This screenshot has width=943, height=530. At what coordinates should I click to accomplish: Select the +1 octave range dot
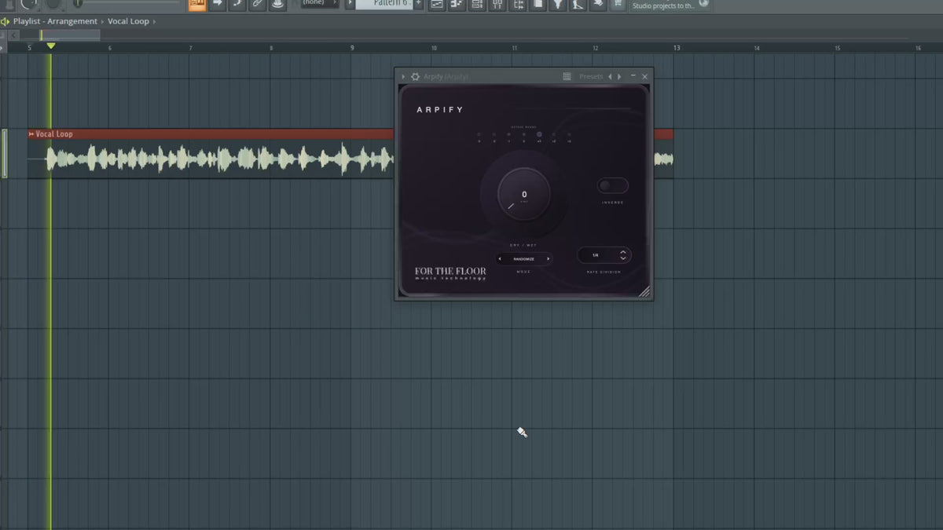click(x=539, y=134)
